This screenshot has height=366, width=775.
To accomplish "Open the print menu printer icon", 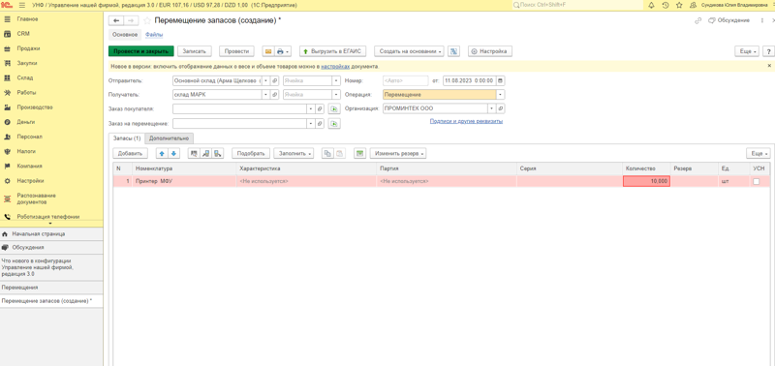I will click(283, 51).
